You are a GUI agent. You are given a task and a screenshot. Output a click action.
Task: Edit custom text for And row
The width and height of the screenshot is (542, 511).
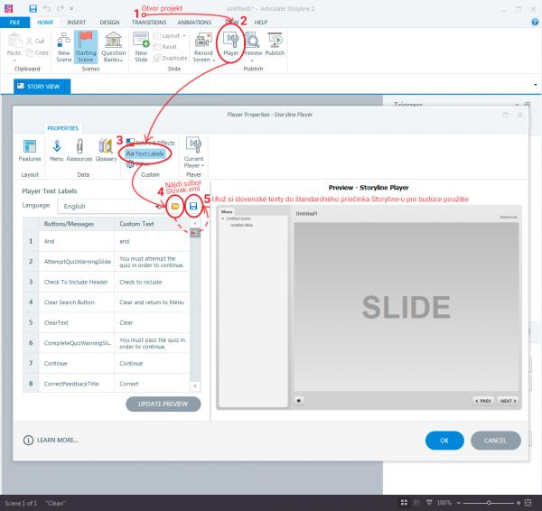(x=152, y=241)
